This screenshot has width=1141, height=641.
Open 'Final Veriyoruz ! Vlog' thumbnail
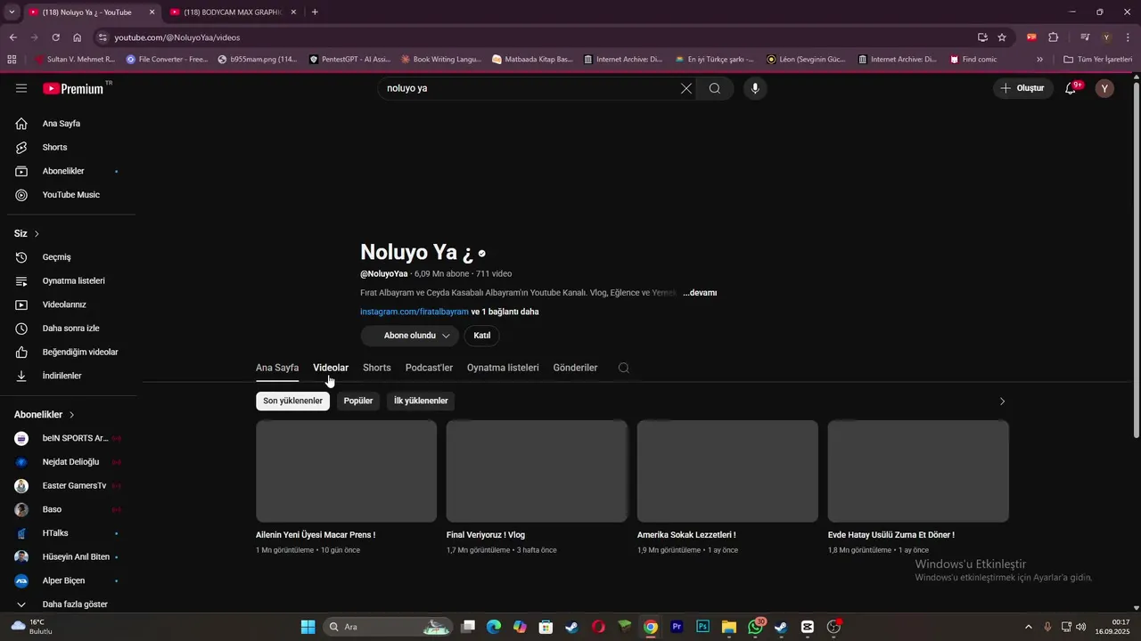[537, 471]
